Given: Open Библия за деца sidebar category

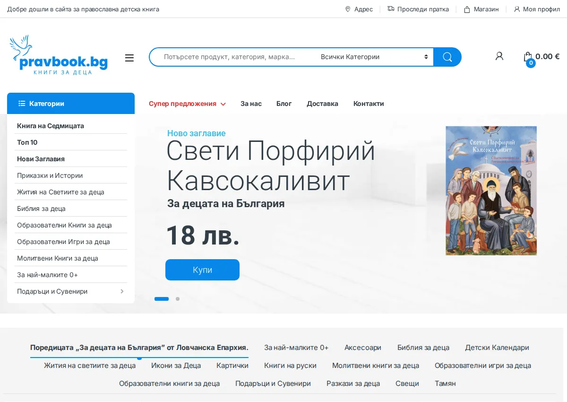Looking at the screenshot, I should (41, 209).
